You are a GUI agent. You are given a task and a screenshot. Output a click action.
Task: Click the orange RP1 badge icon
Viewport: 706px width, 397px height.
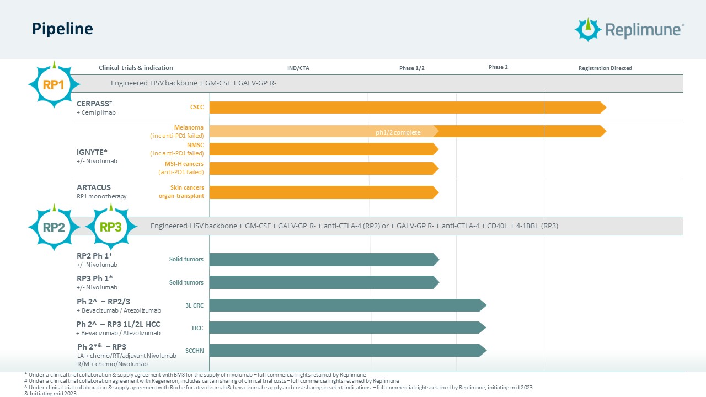click(x=54, y=84)
